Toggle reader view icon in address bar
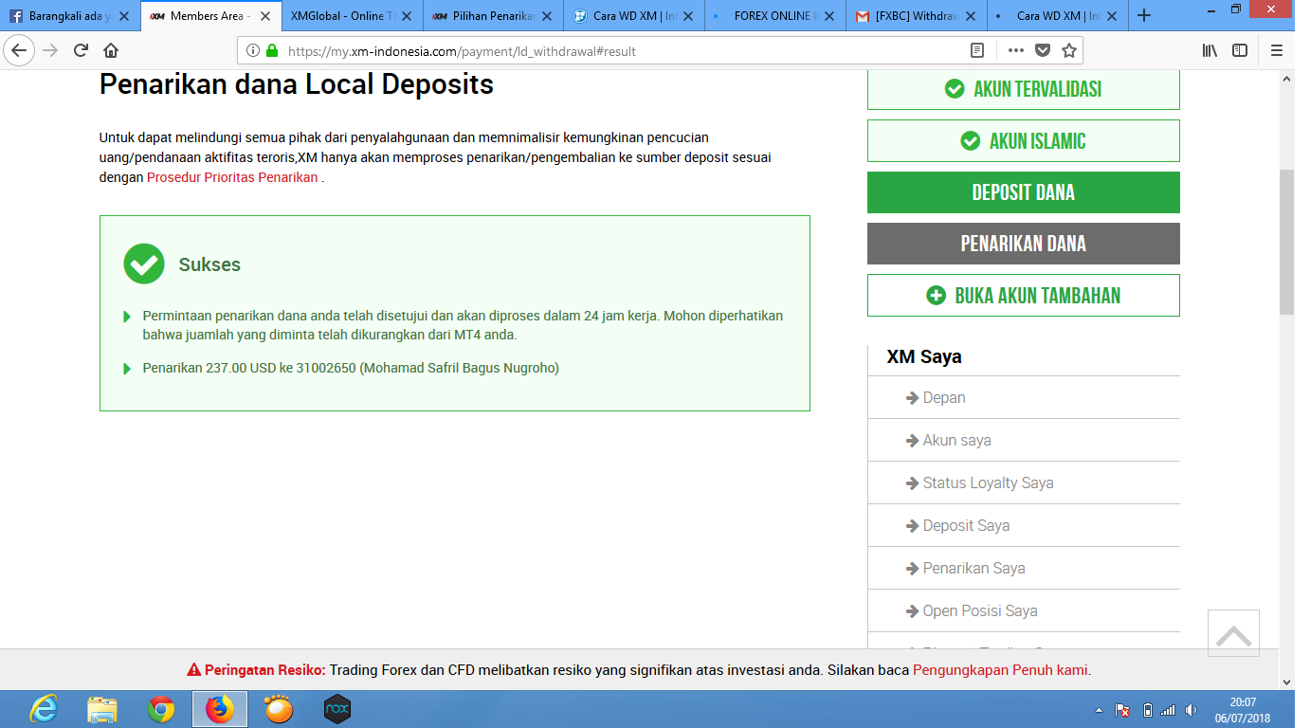Viewport: 1310px width, 728px height. tap(977, 51)
